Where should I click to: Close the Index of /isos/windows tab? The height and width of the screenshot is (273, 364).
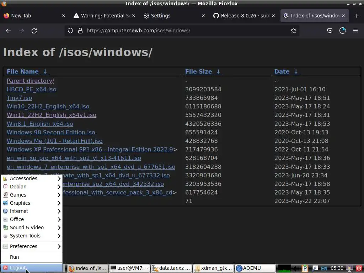(x=343, y=16)
